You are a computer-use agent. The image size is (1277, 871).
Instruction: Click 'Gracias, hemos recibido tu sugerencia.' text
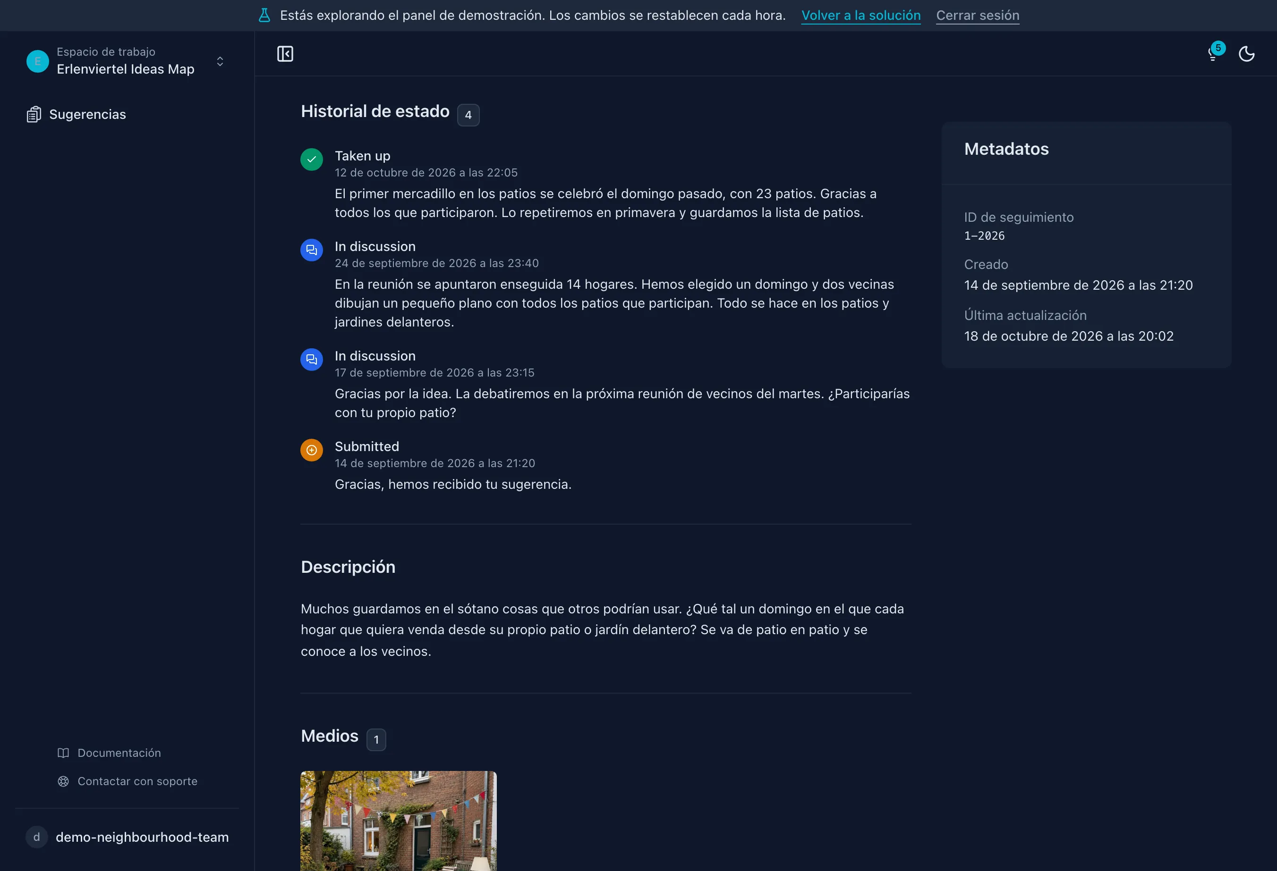[453, 484]
